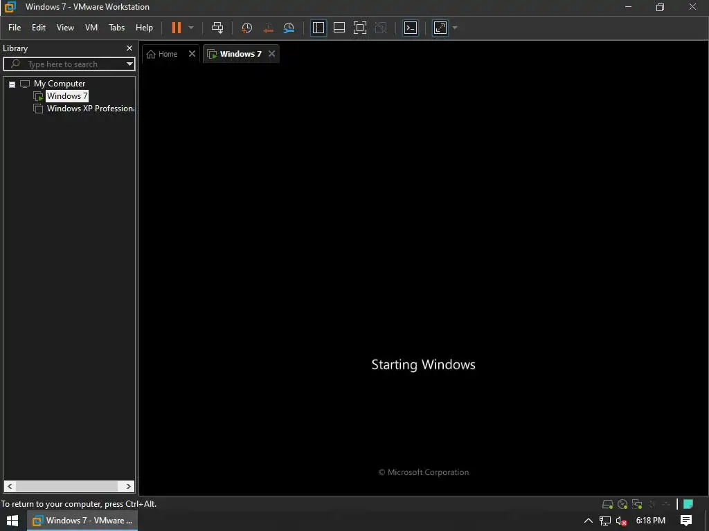Enter full screen mode from the toolbar
Image resolution: width=709 pixels, height=531 pixels.
coord(360,28)
